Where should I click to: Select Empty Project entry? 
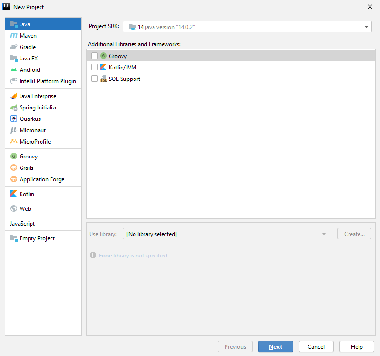43,238
